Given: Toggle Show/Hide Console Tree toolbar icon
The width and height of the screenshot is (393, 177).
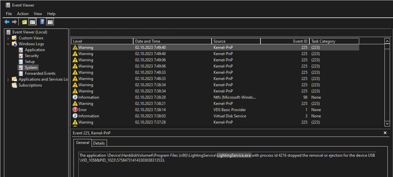Looking at the screenshot, I should pyautogui.click(x=32, y=22).
